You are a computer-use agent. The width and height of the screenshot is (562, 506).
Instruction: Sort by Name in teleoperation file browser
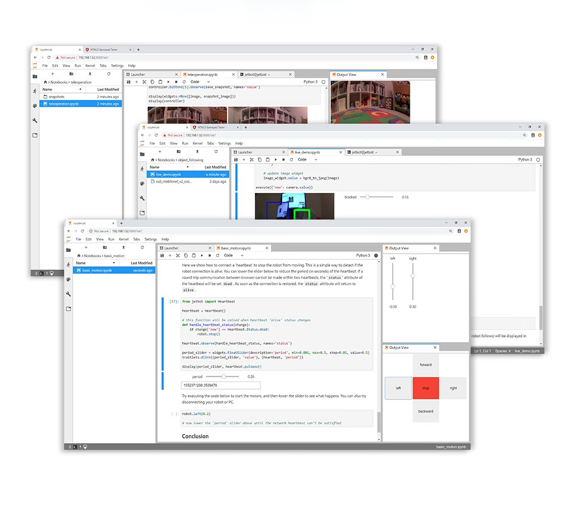point(62,90)
